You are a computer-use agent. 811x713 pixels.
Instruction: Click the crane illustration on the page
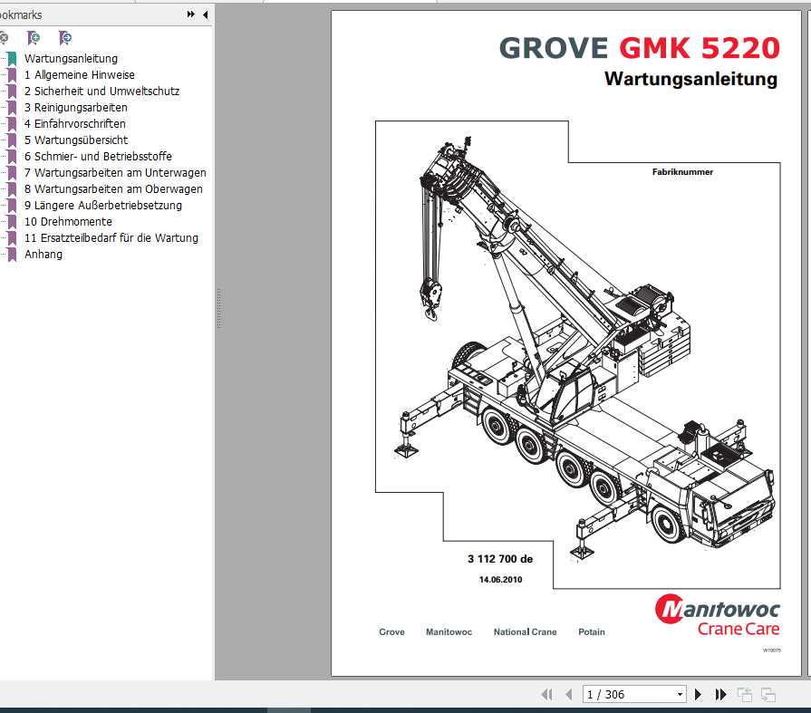(585, 350)
